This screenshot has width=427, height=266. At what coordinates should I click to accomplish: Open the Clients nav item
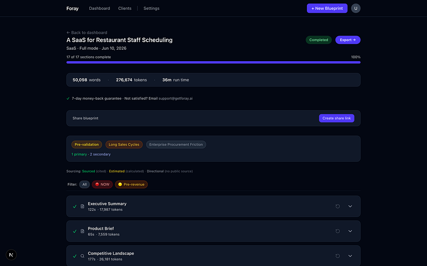(125, 8)
